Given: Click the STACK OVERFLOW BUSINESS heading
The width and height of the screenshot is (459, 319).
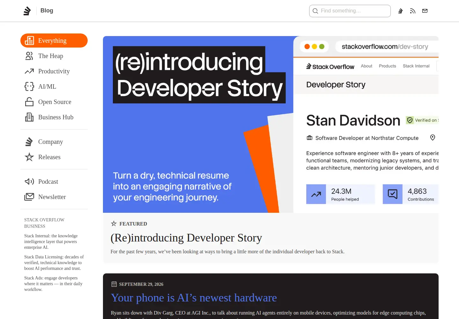Looking at the screenshot, I should (44, 223).
